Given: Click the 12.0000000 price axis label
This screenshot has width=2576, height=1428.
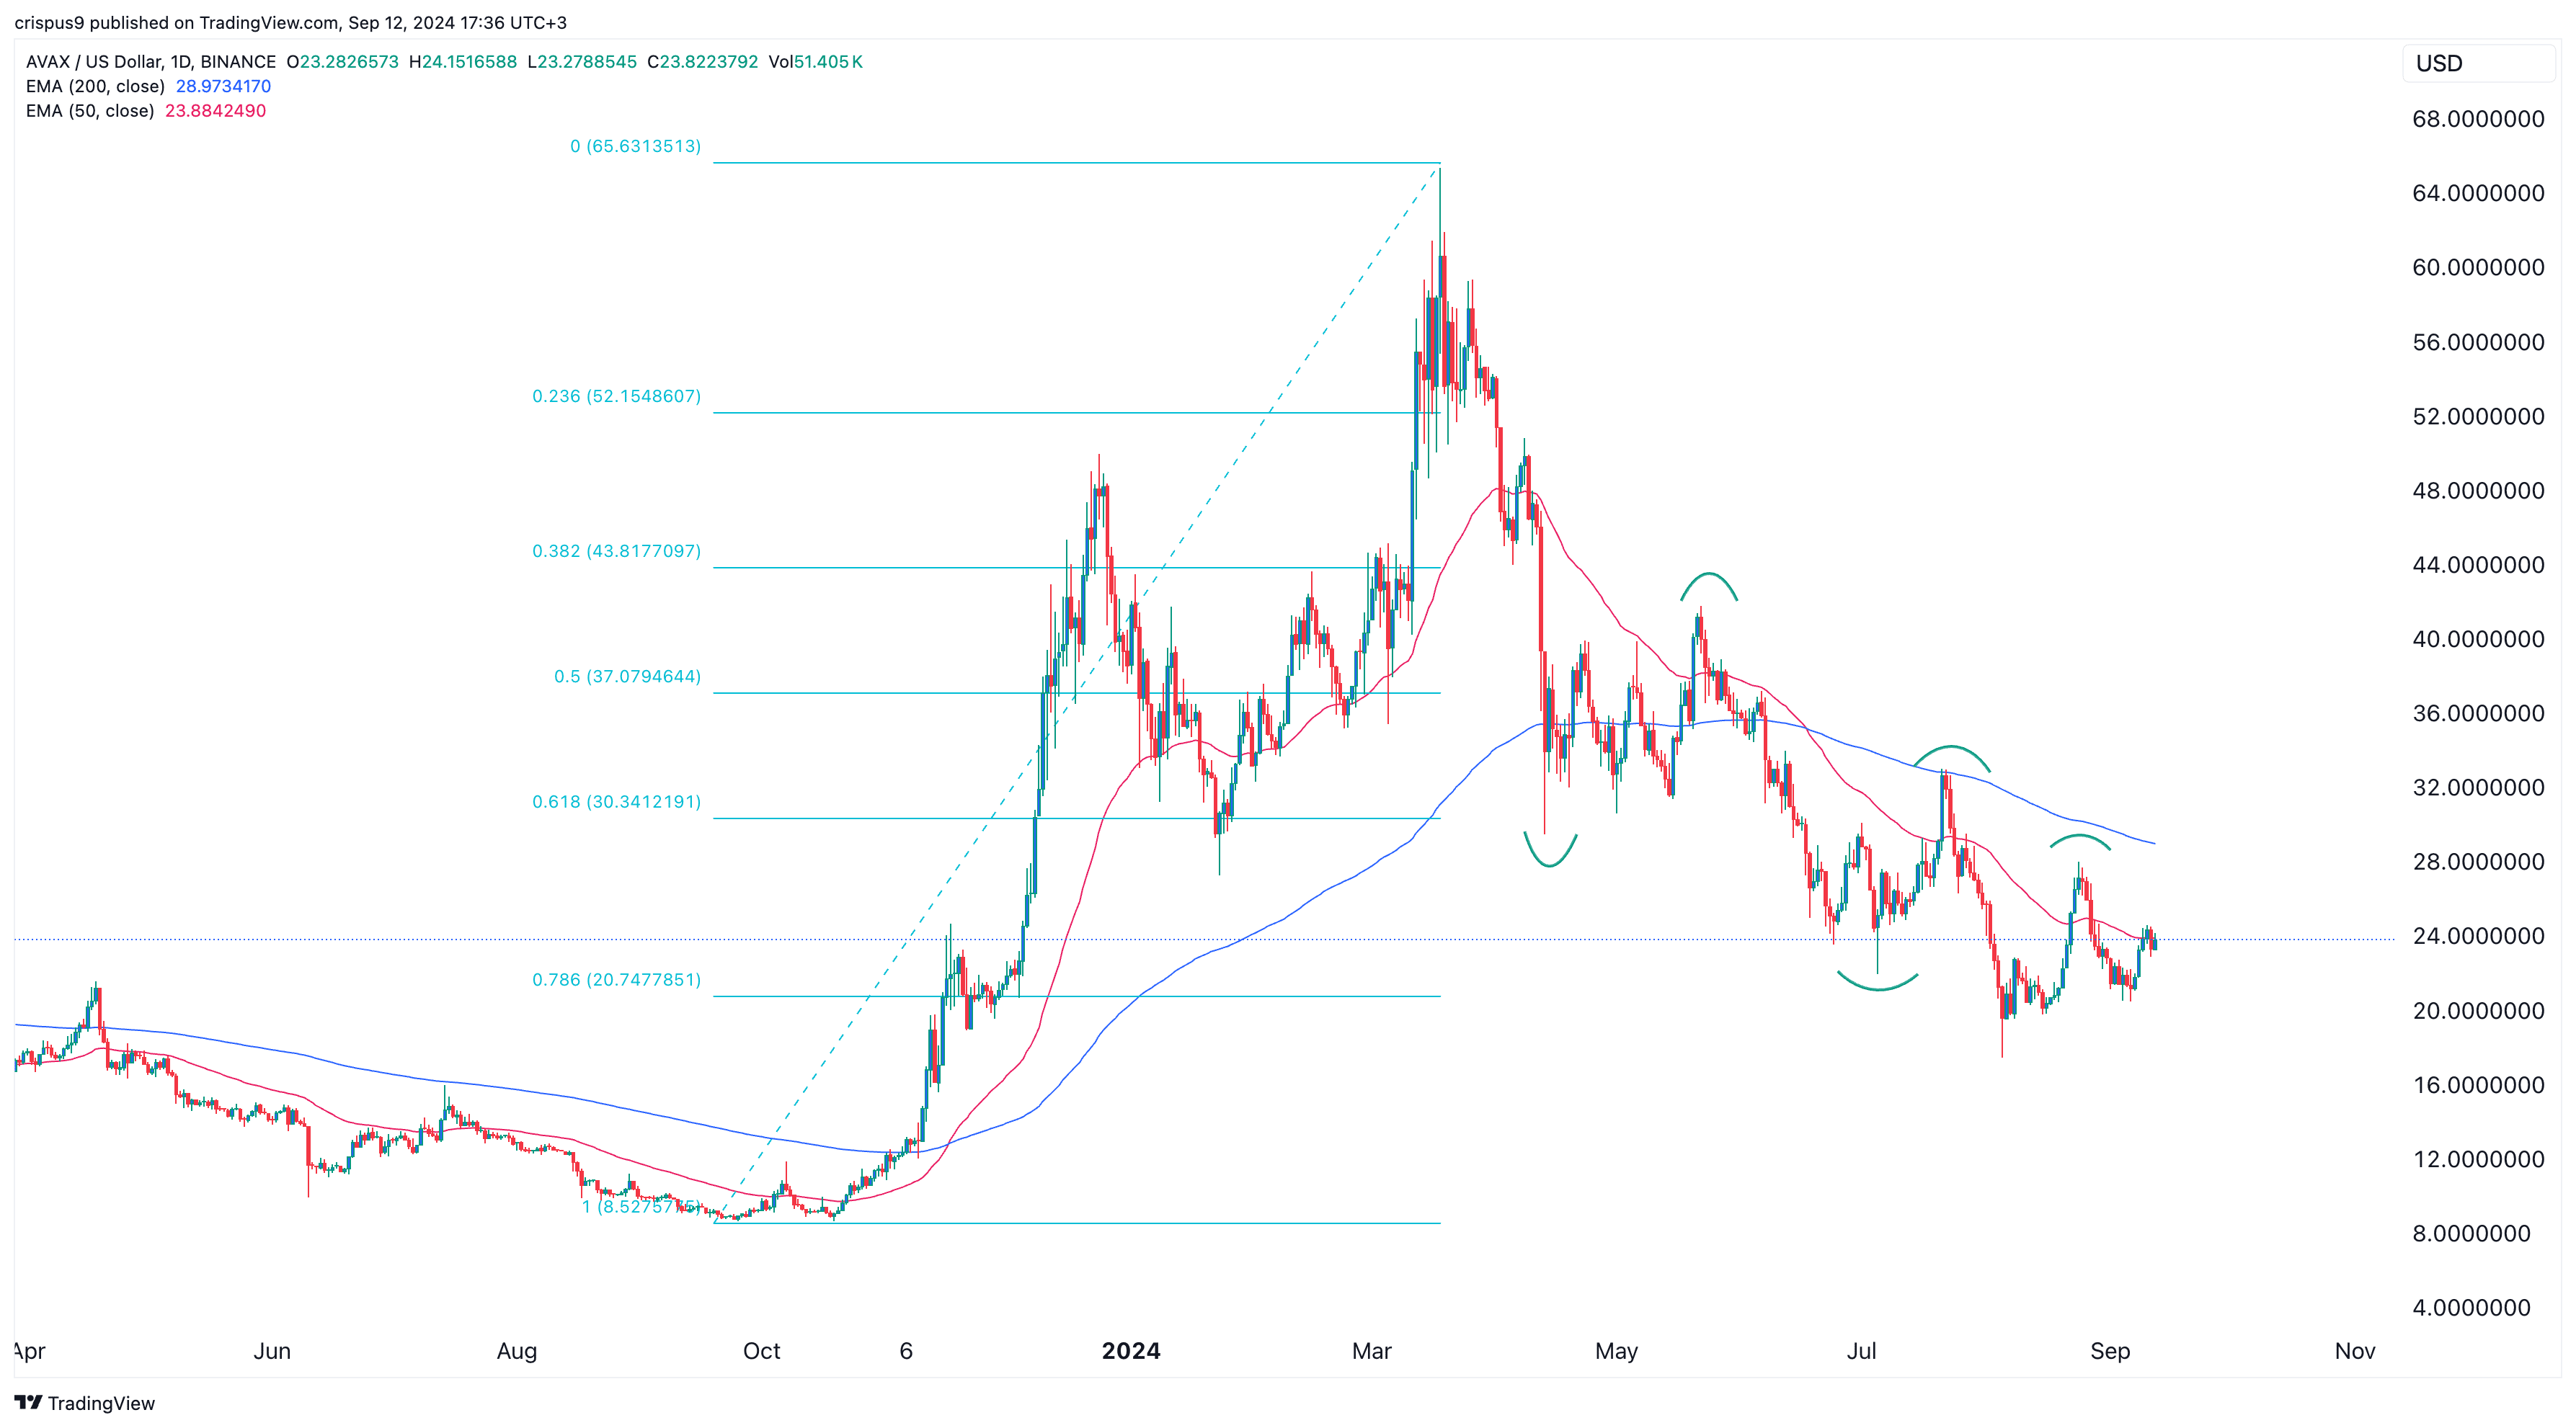Looking at the screenshot, I should tap(2478, 1159).
